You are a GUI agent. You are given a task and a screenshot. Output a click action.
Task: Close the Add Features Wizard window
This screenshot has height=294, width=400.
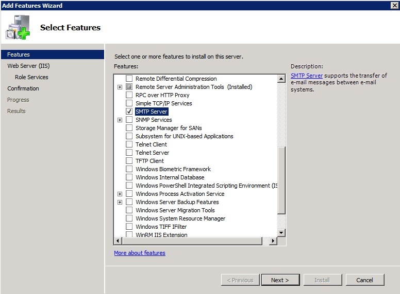coord(394,5)
